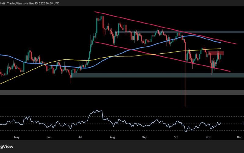This screenshot has height=153, width=244.
Task: Click the TradingView logo in bottom-left corner
Action: point(7,146)
